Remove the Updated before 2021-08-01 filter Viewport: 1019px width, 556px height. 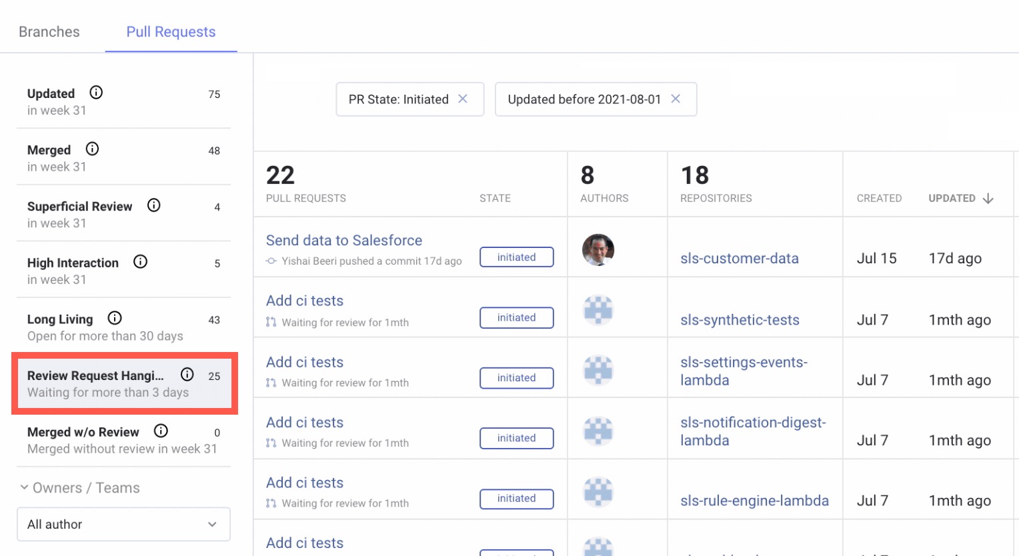[x=676, y=99]
